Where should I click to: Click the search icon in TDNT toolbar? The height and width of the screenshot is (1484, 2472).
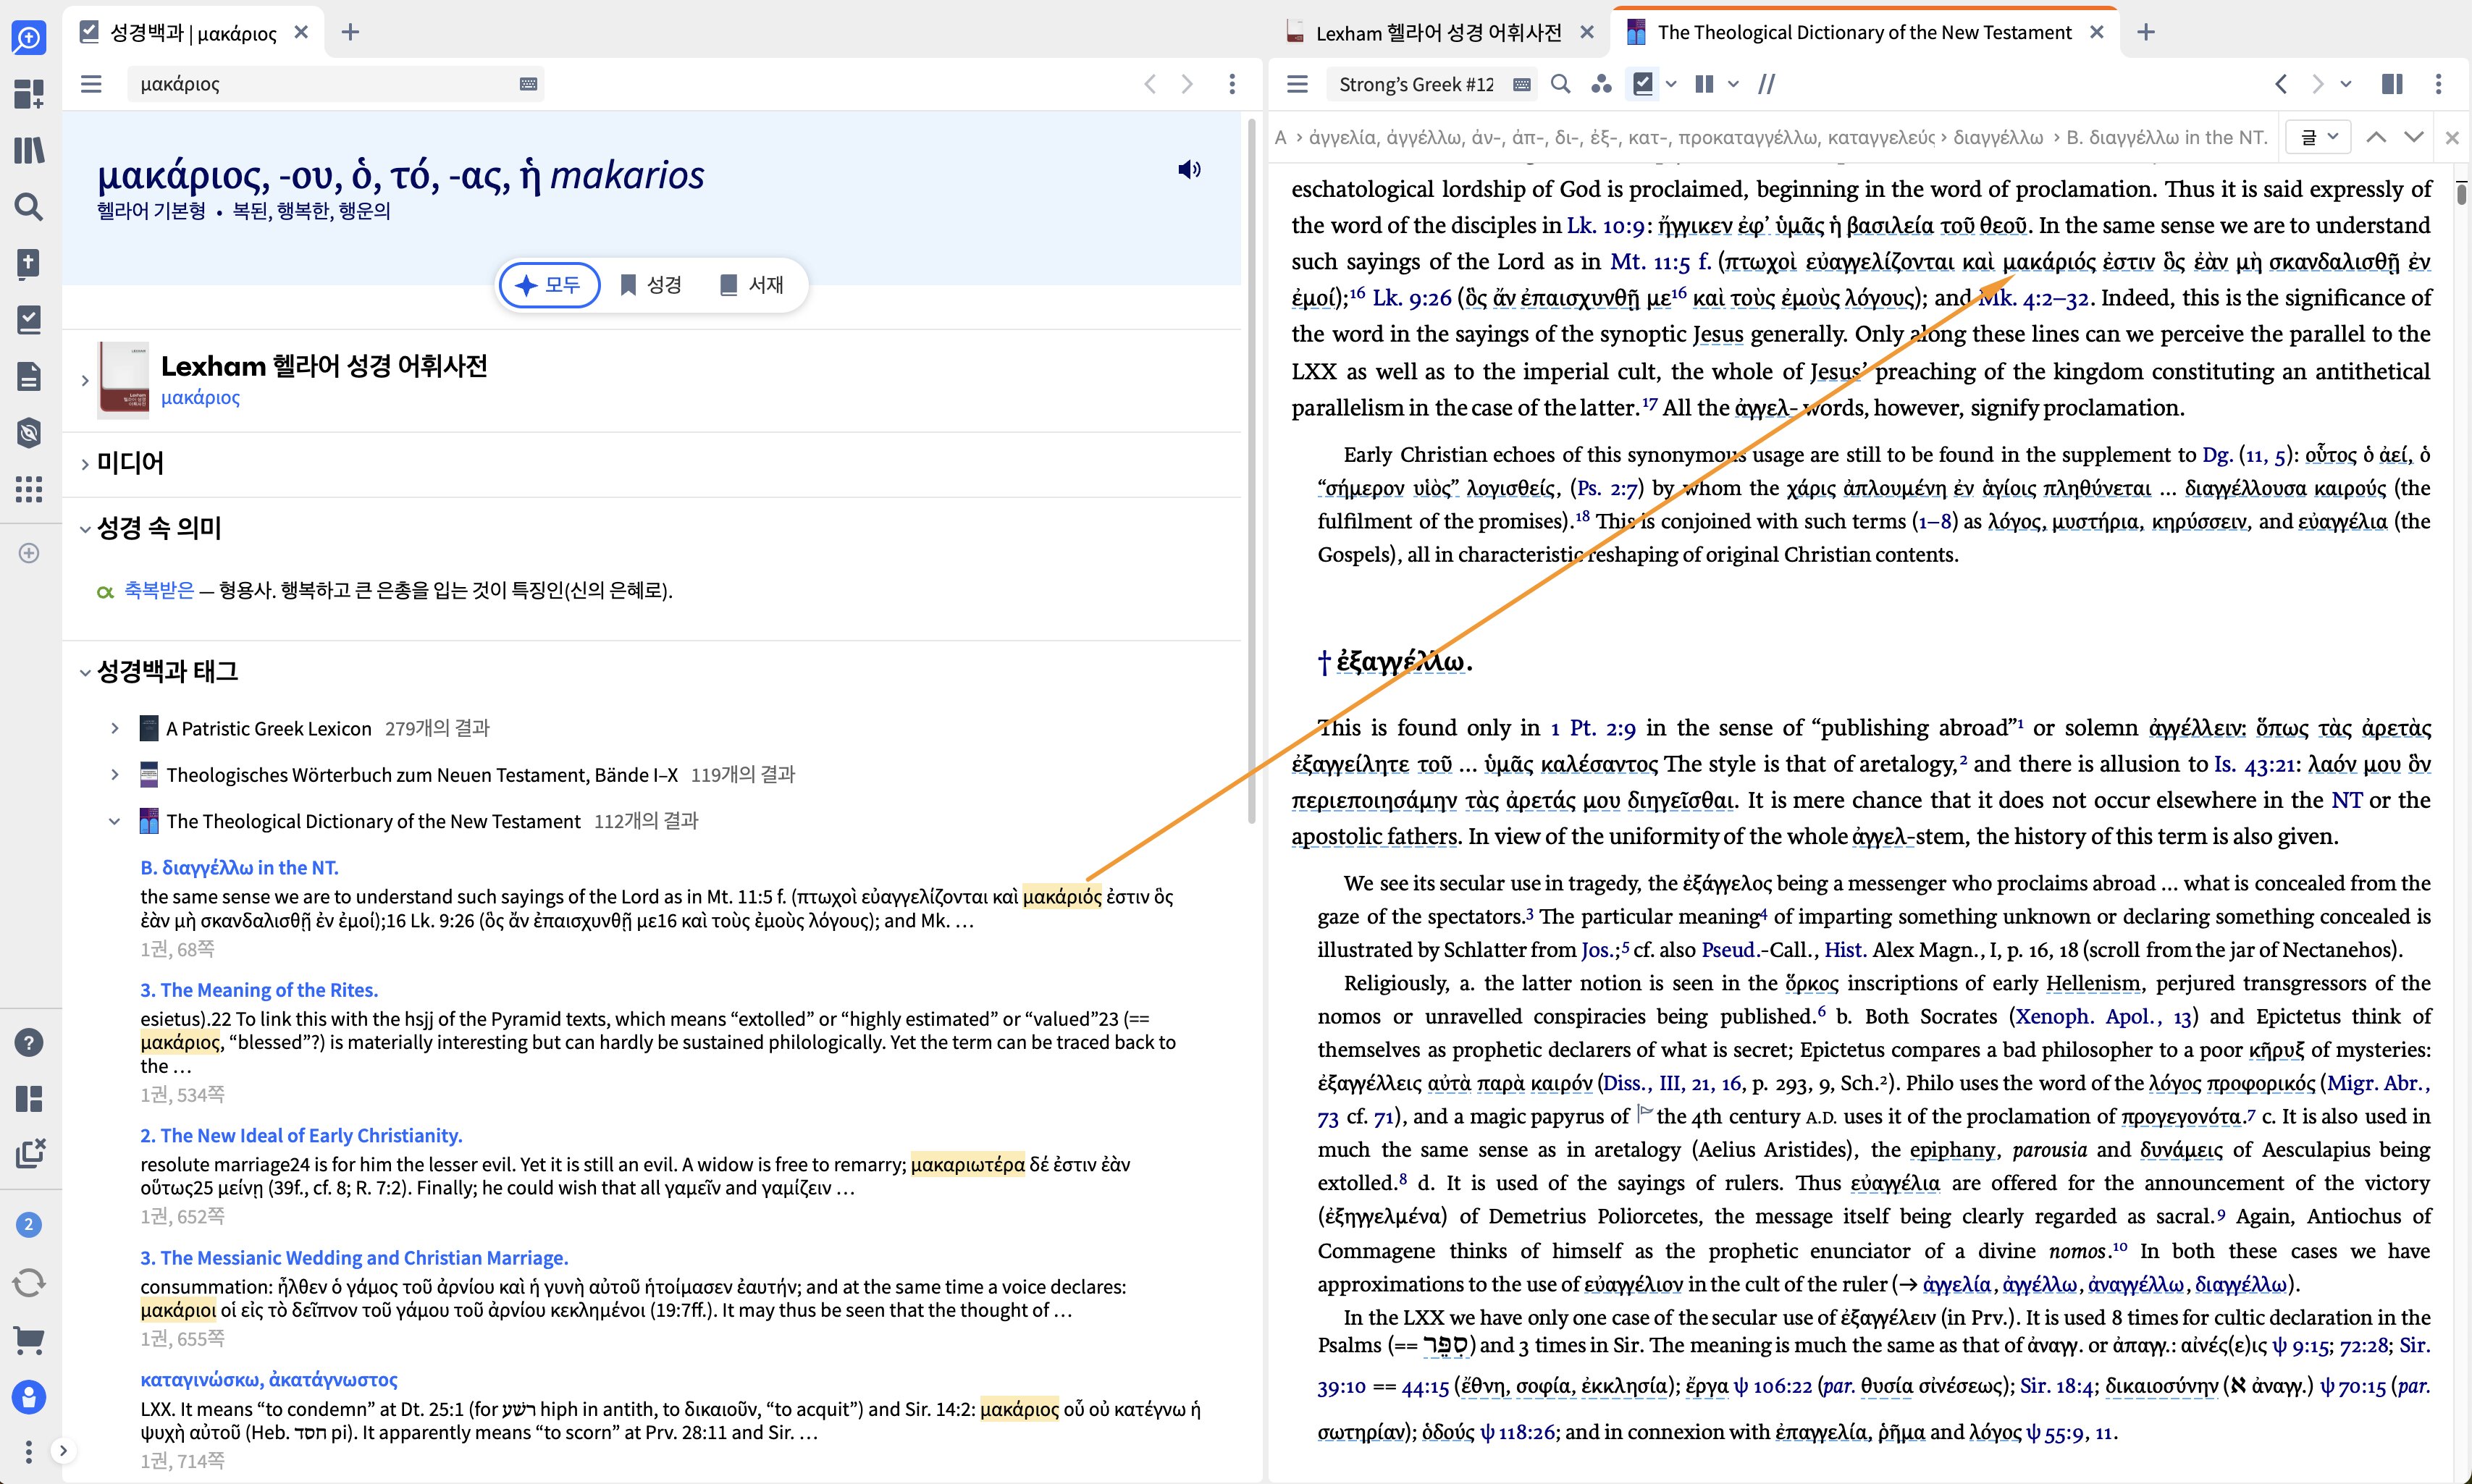(x=1560, y=84)
